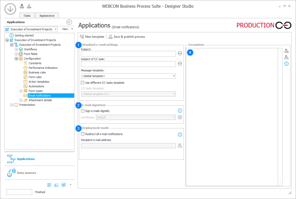
Task: Enable Use different CC tasks template
Action: click(83, 82)
